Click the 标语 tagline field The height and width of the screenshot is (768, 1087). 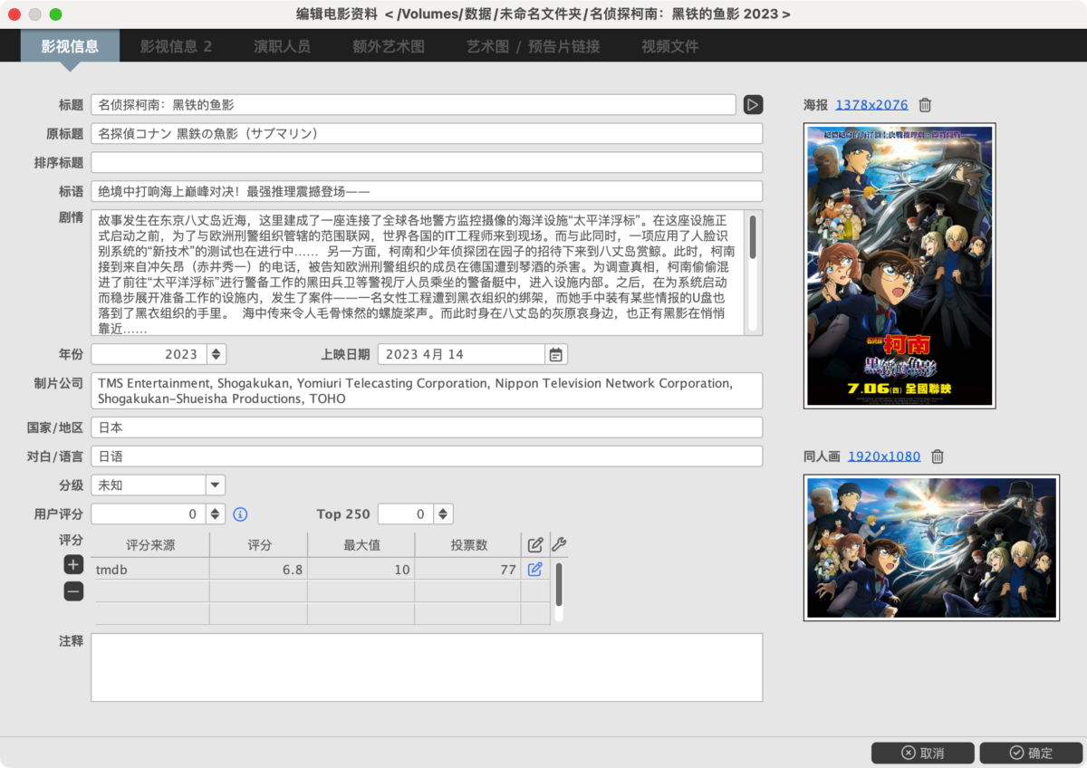[427, 192]
